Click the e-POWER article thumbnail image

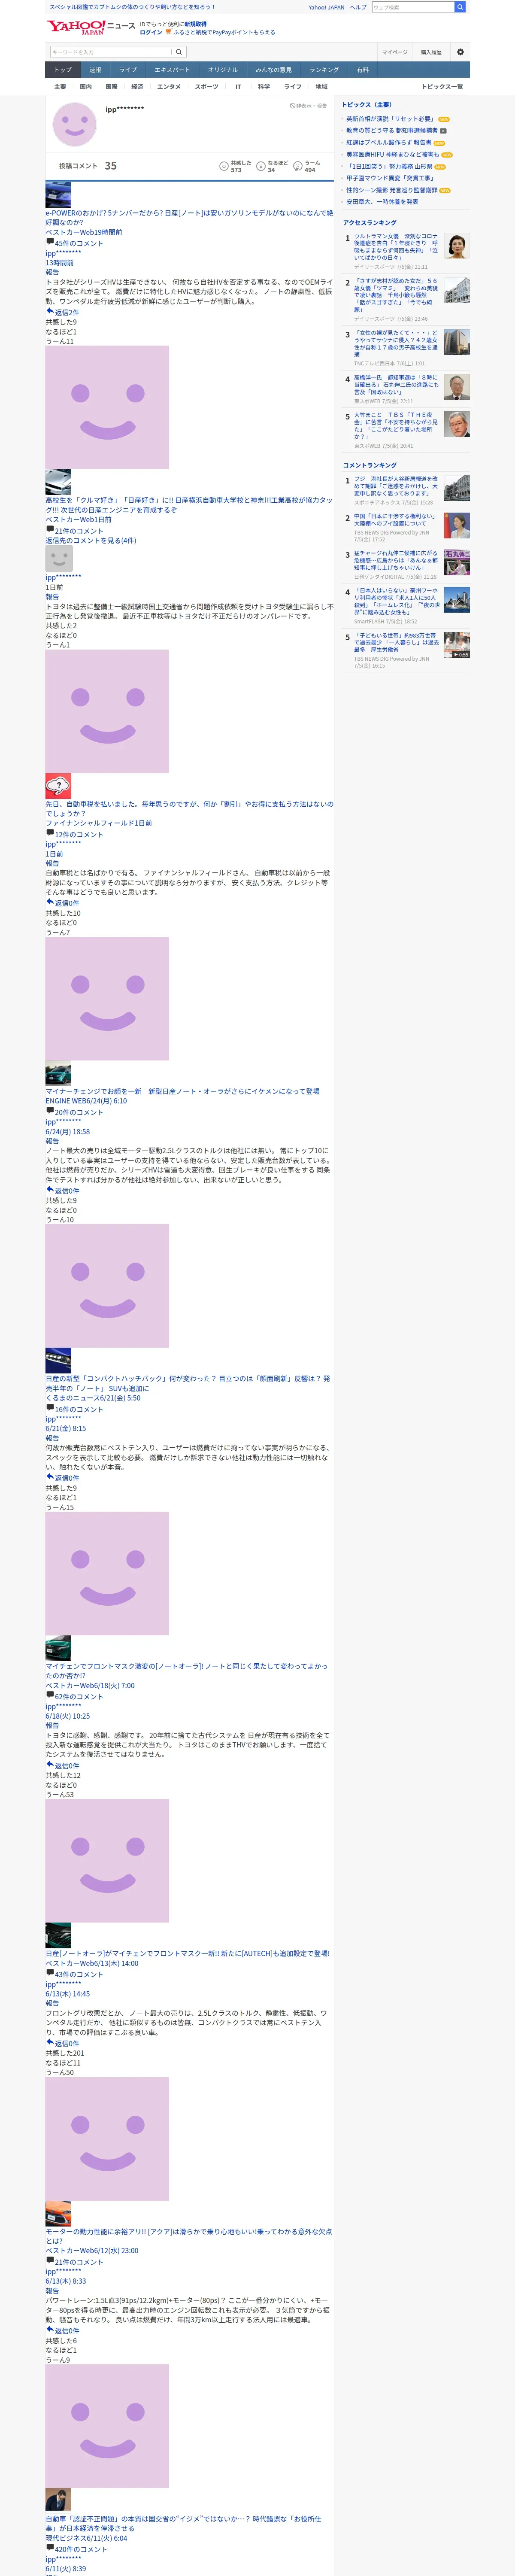tap(58, 195)
